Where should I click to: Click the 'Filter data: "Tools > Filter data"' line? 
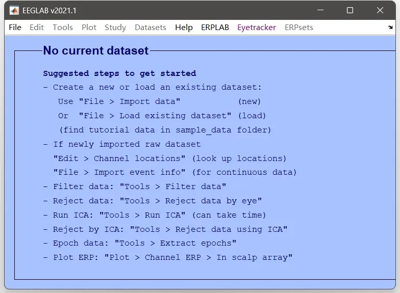point(135,187)
